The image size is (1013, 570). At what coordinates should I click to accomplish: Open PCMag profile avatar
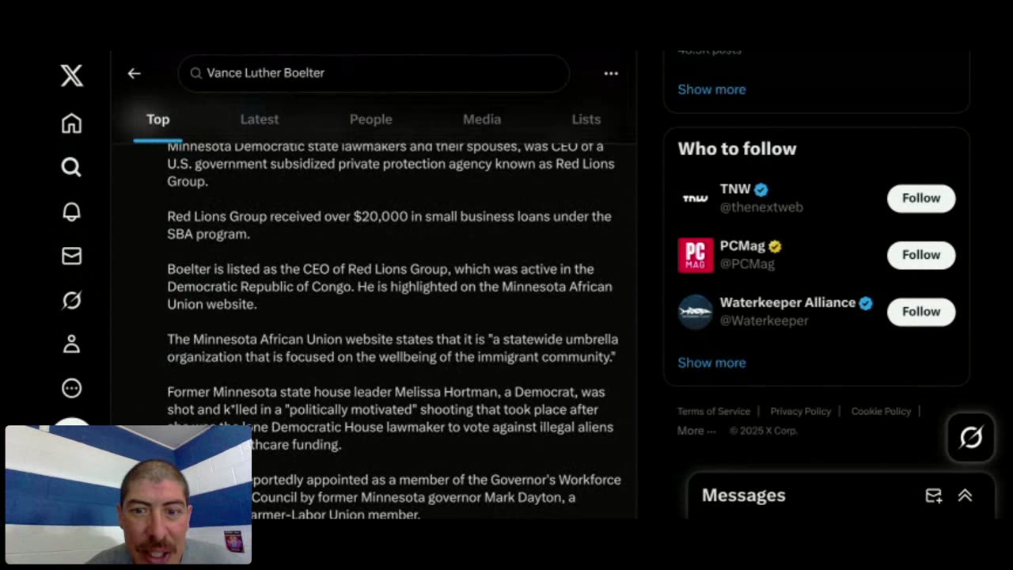(695, 255)
